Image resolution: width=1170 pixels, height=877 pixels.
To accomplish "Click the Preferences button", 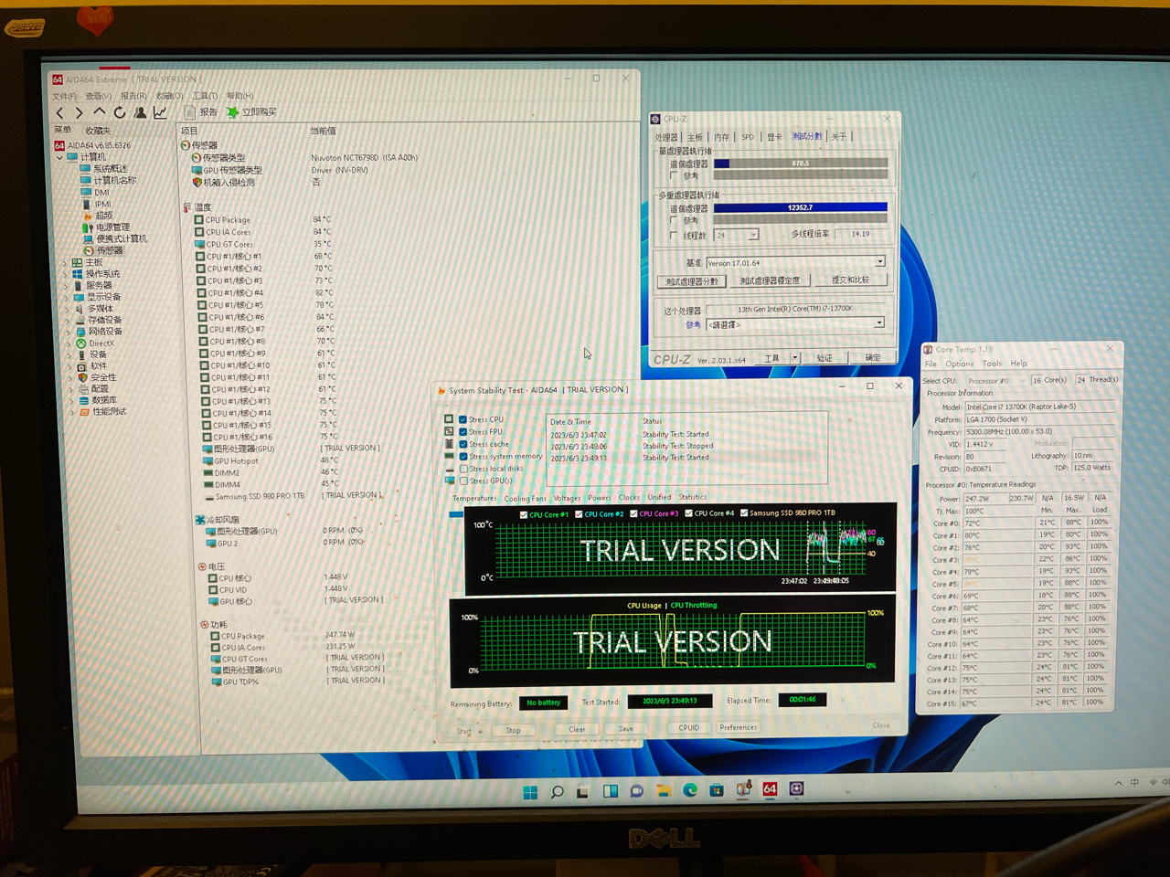I will click(738, 728).
